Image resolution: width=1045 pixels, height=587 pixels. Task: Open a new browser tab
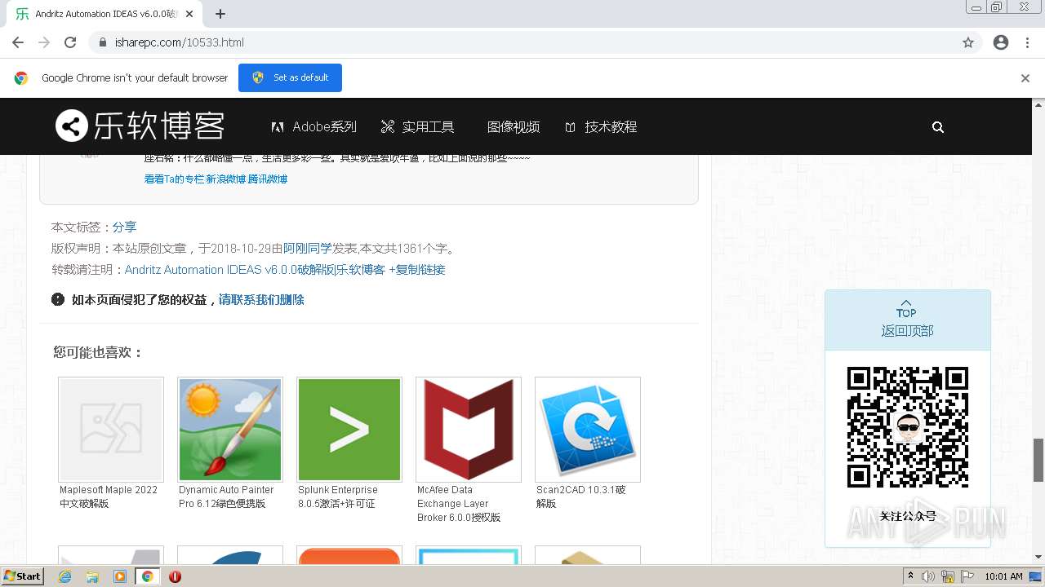pos(220,14)
